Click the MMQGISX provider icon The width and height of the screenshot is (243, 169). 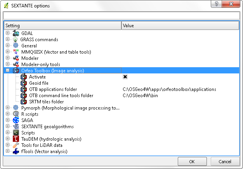coord(16,52)
